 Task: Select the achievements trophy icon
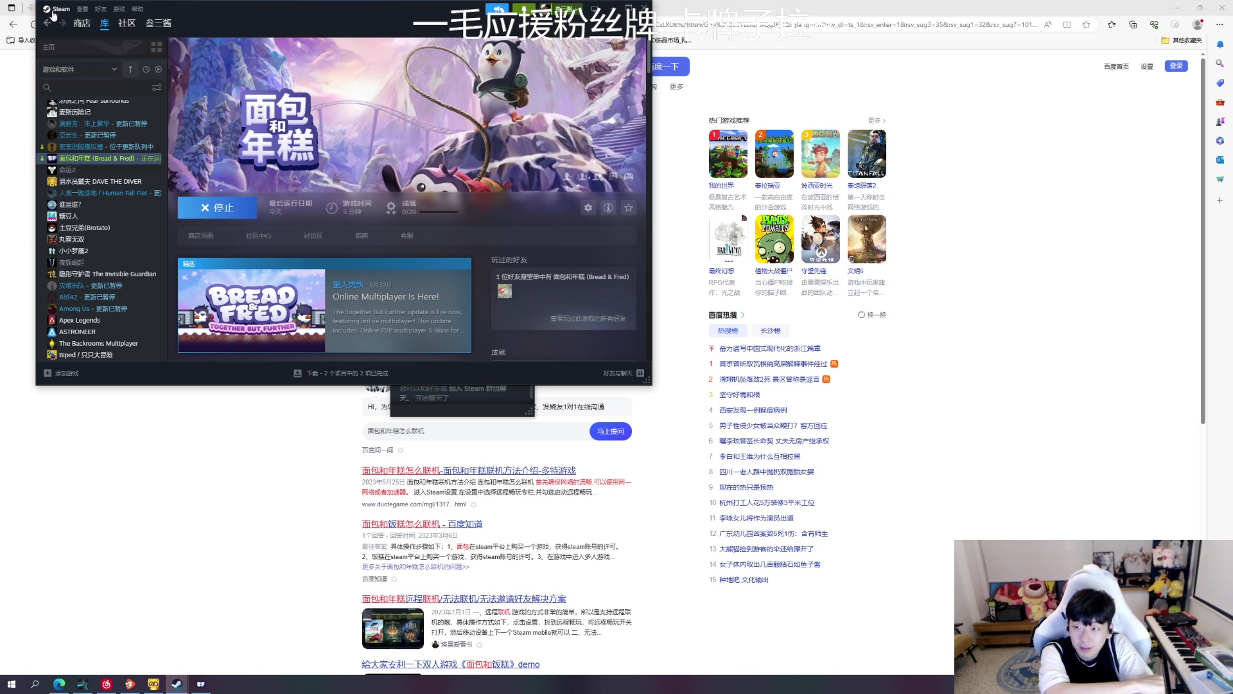392,208
